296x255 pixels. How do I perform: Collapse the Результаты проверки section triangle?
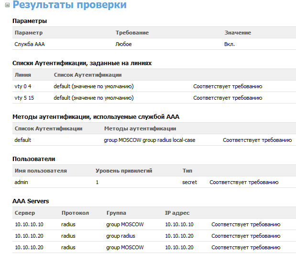point(6,6)
